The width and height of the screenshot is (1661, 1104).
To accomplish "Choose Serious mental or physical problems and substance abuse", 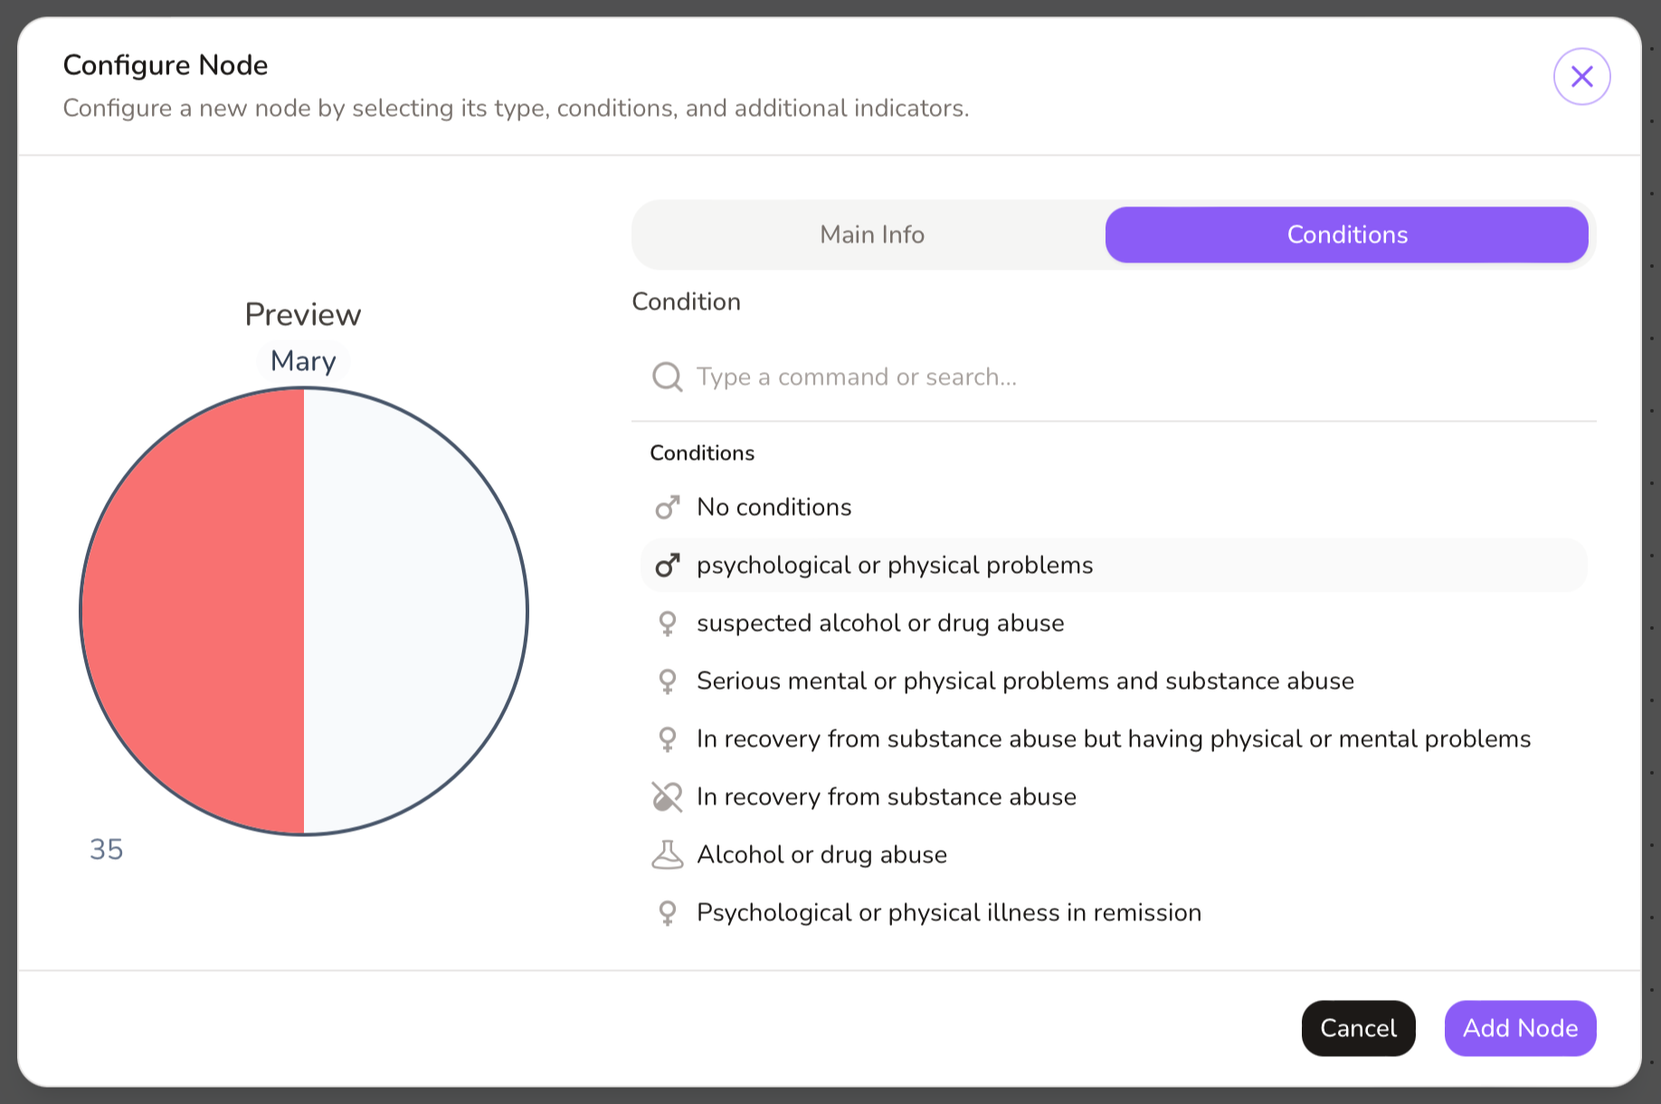I will click(1025, 681).
